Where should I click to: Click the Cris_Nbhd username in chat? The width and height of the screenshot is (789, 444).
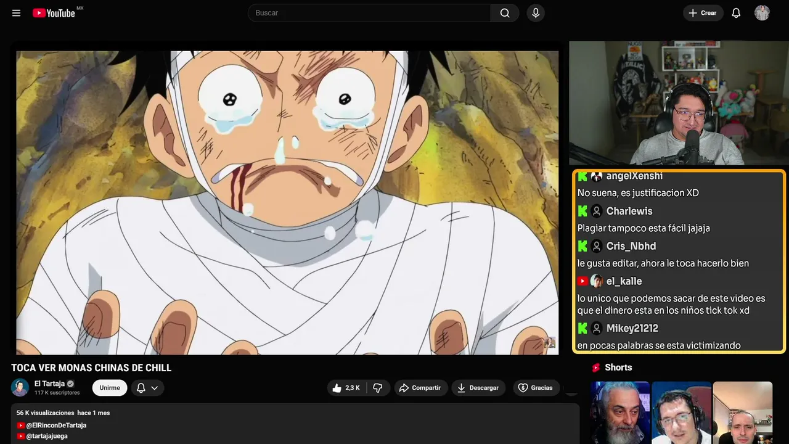(x=631, y=247)
